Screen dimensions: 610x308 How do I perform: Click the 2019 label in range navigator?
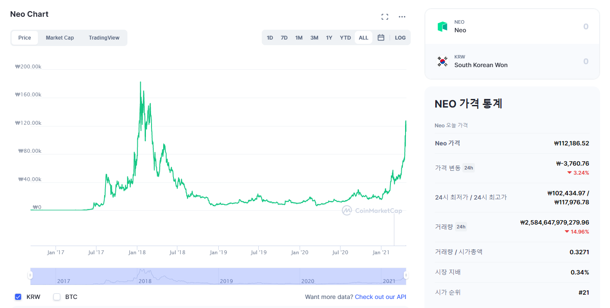[x=226, y=281]
